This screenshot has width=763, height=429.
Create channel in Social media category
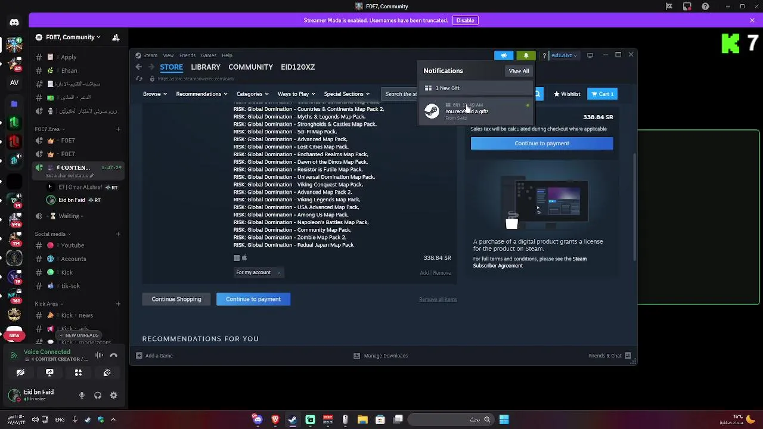[x=118, y=234]
